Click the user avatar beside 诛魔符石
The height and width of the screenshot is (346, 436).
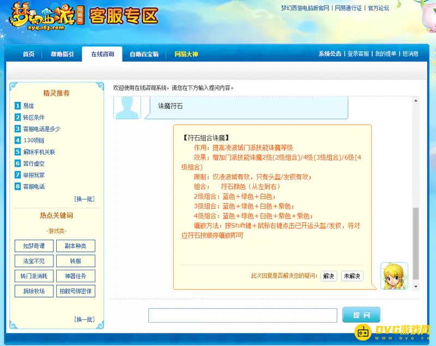point(128,107)
